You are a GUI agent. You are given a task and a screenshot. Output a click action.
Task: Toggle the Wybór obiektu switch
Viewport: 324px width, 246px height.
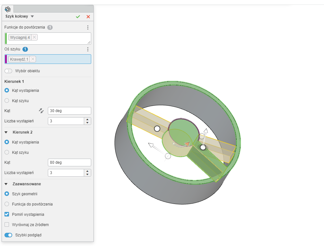click(8, 71)
